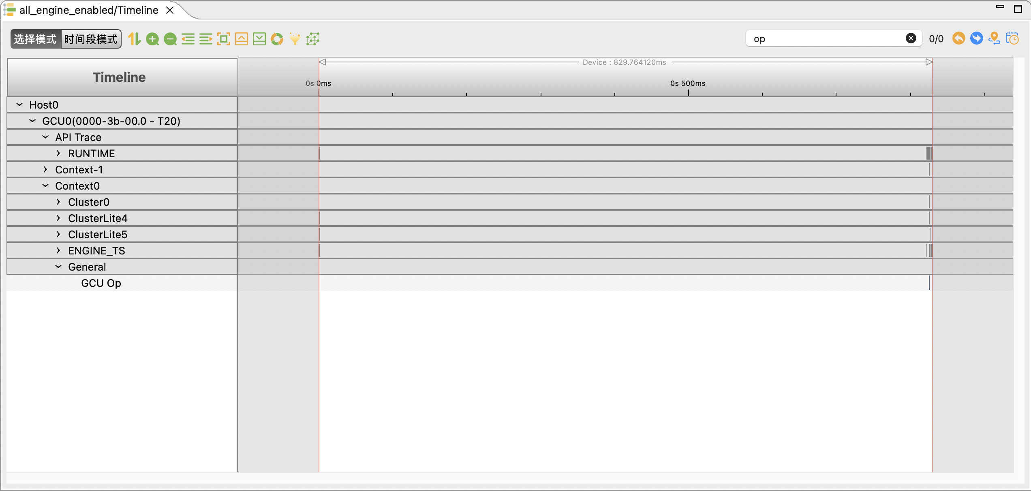Expand the Cluster0 row

point(58,202)
